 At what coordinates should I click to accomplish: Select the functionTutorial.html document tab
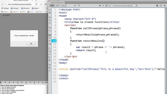(x=57, y=3)
